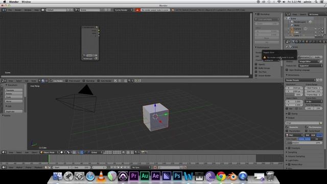
Task: Toggle OpenCL checkbox in Performance panel
Action: coord(256,64)
